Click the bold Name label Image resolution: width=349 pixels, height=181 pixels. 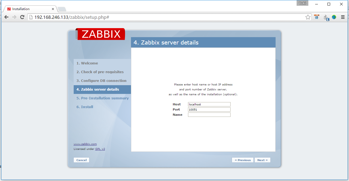pos(177,115)
